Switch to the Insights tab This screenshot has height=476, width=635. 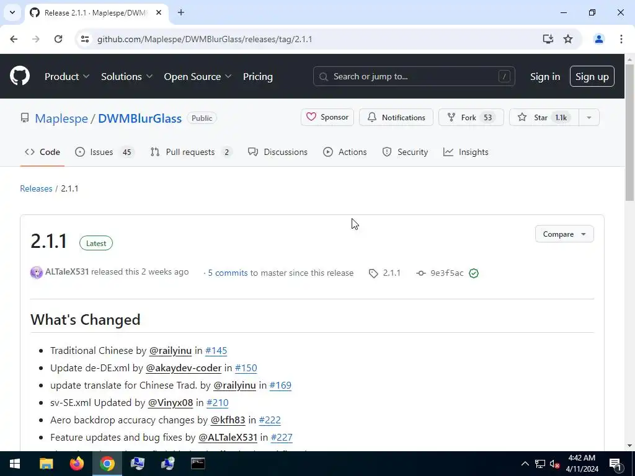(466, 152)
